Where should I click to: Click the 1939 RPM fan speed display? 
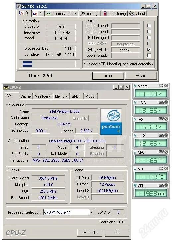click(x=151, y=193)
